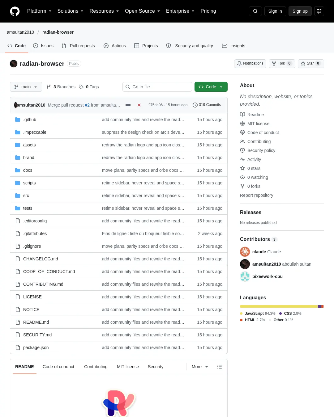Open the main branch selector dropdown
Screen dimensions: 334x417
(x=26, y=87)
